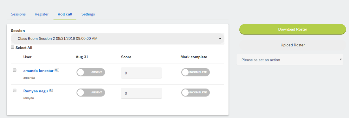This screenshot has width=349, height=118.
Task: Tick the checkbox beside Ramyaa nagu
Action: coord(15,90)
